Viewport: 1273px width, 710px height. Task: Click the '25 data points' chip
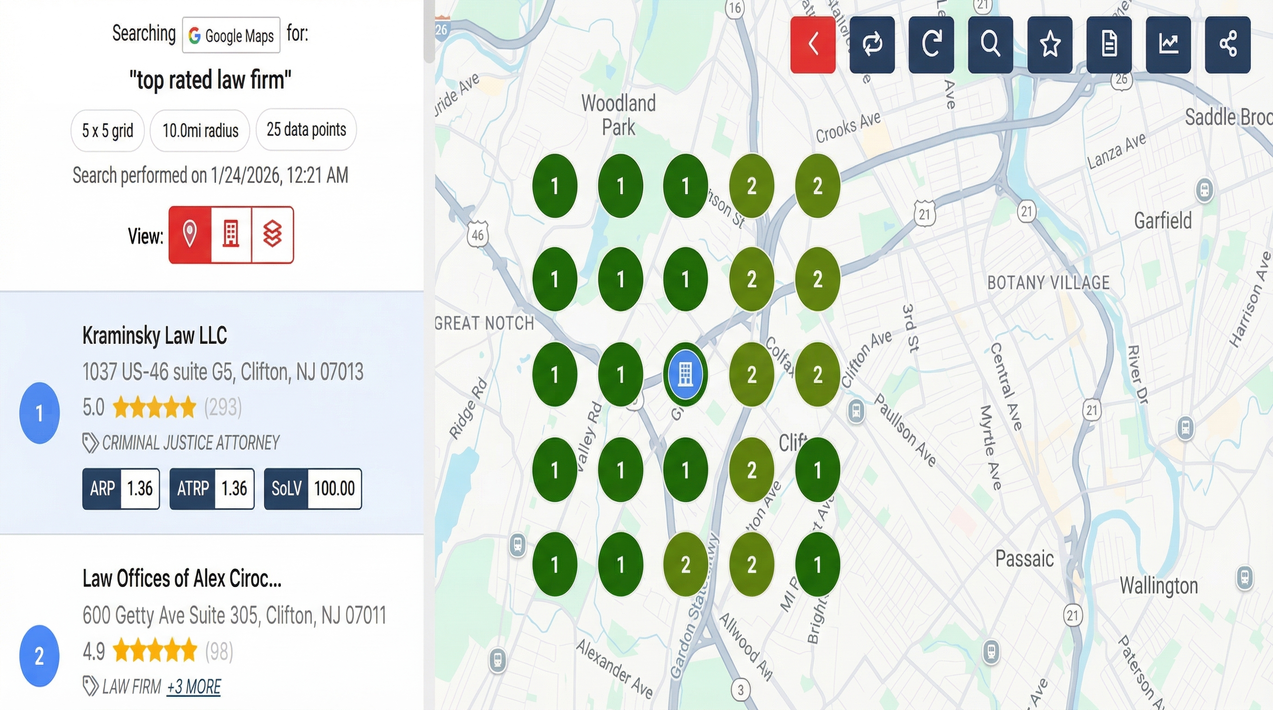pos(306,129)
